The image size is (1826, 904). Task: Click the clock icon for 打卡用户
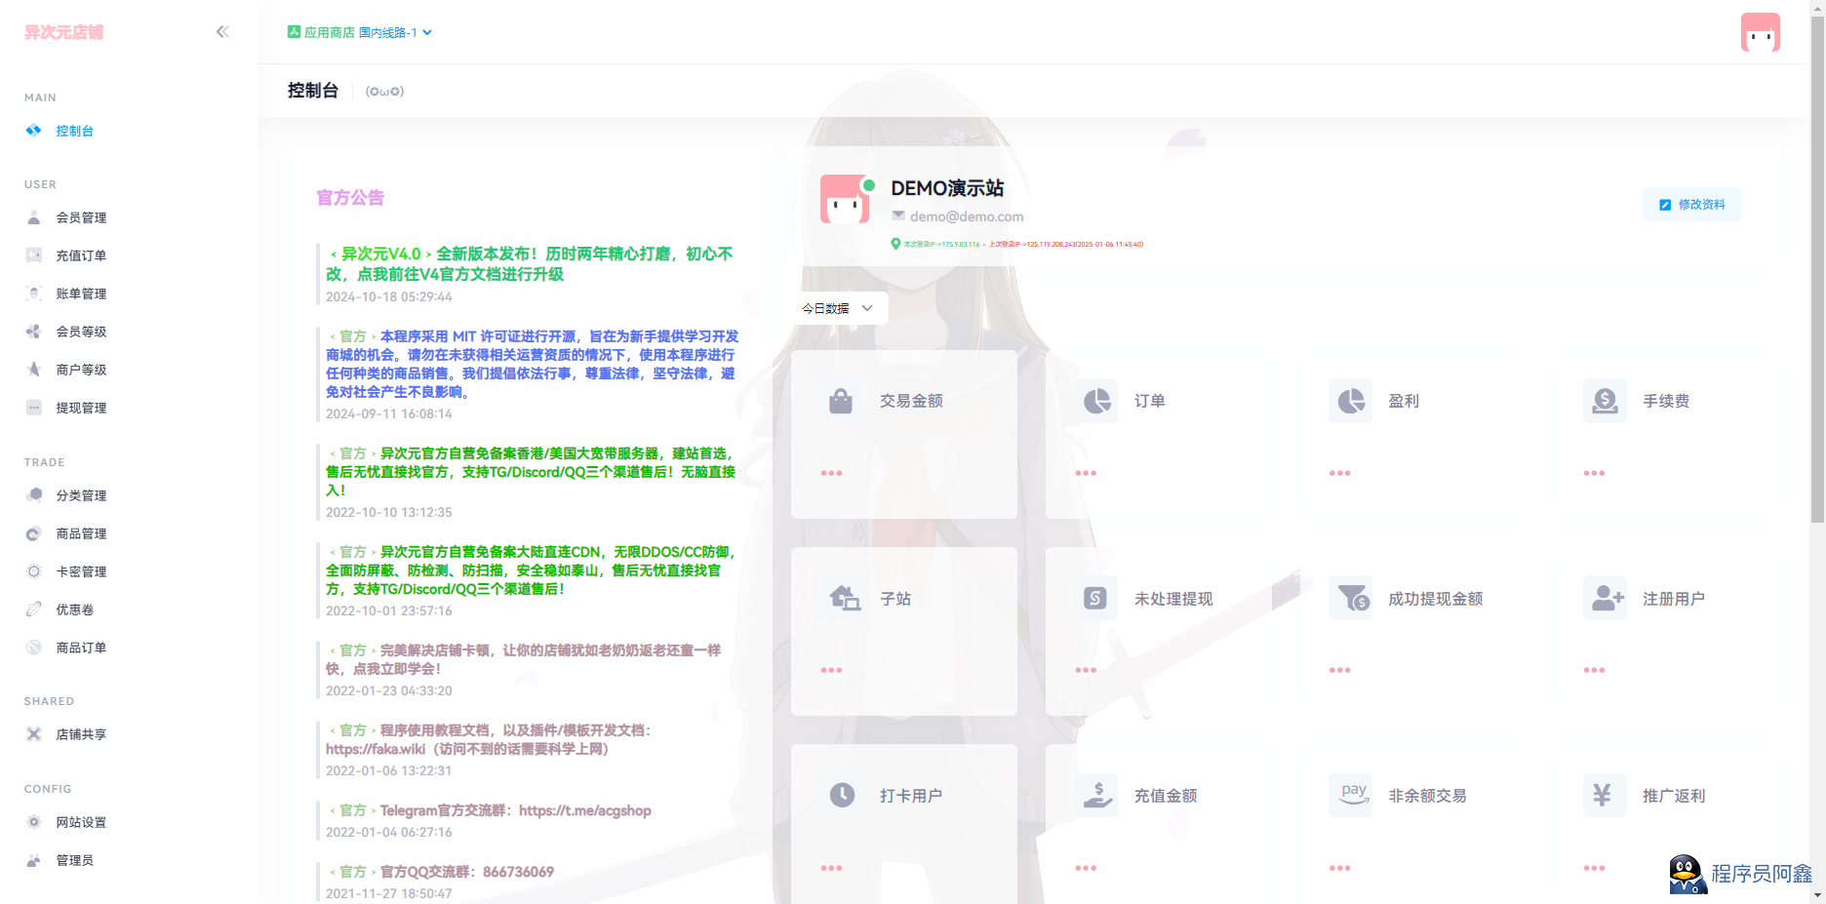pos(841,795)
